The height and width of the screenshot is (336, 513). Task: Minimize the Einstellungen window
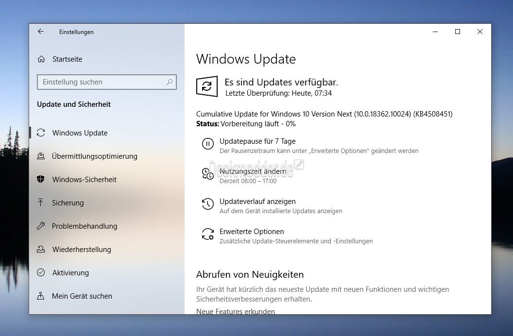pyautogui.click(x=435, y=32)
